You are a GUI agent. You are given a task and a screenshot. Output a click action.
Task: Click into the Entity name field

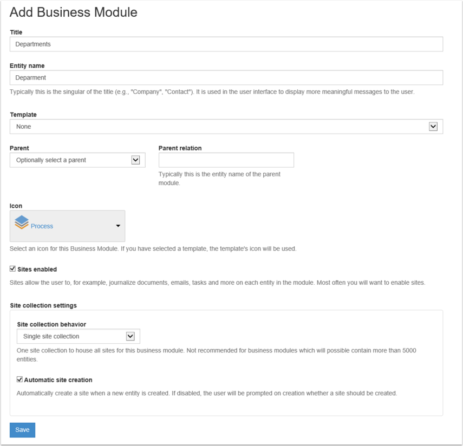point(226,77)
